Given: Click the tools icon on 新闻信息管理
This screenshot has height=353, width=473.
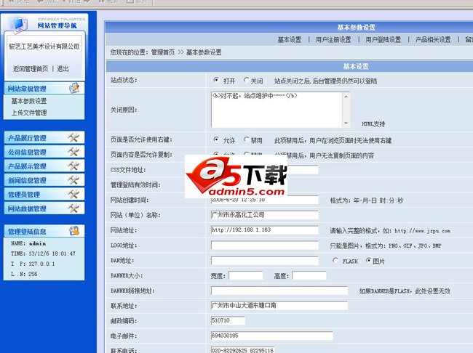Looking at the screenshot, I should click(73, 180).
